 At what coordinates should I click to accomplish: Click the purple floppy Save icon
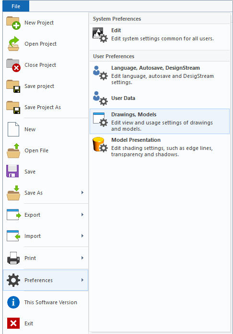point(12,171)
